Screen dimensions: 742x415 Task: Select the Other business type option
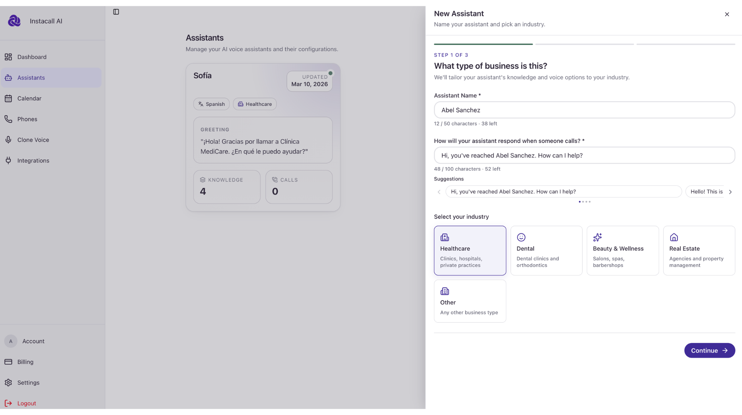(x=470, y=301)
